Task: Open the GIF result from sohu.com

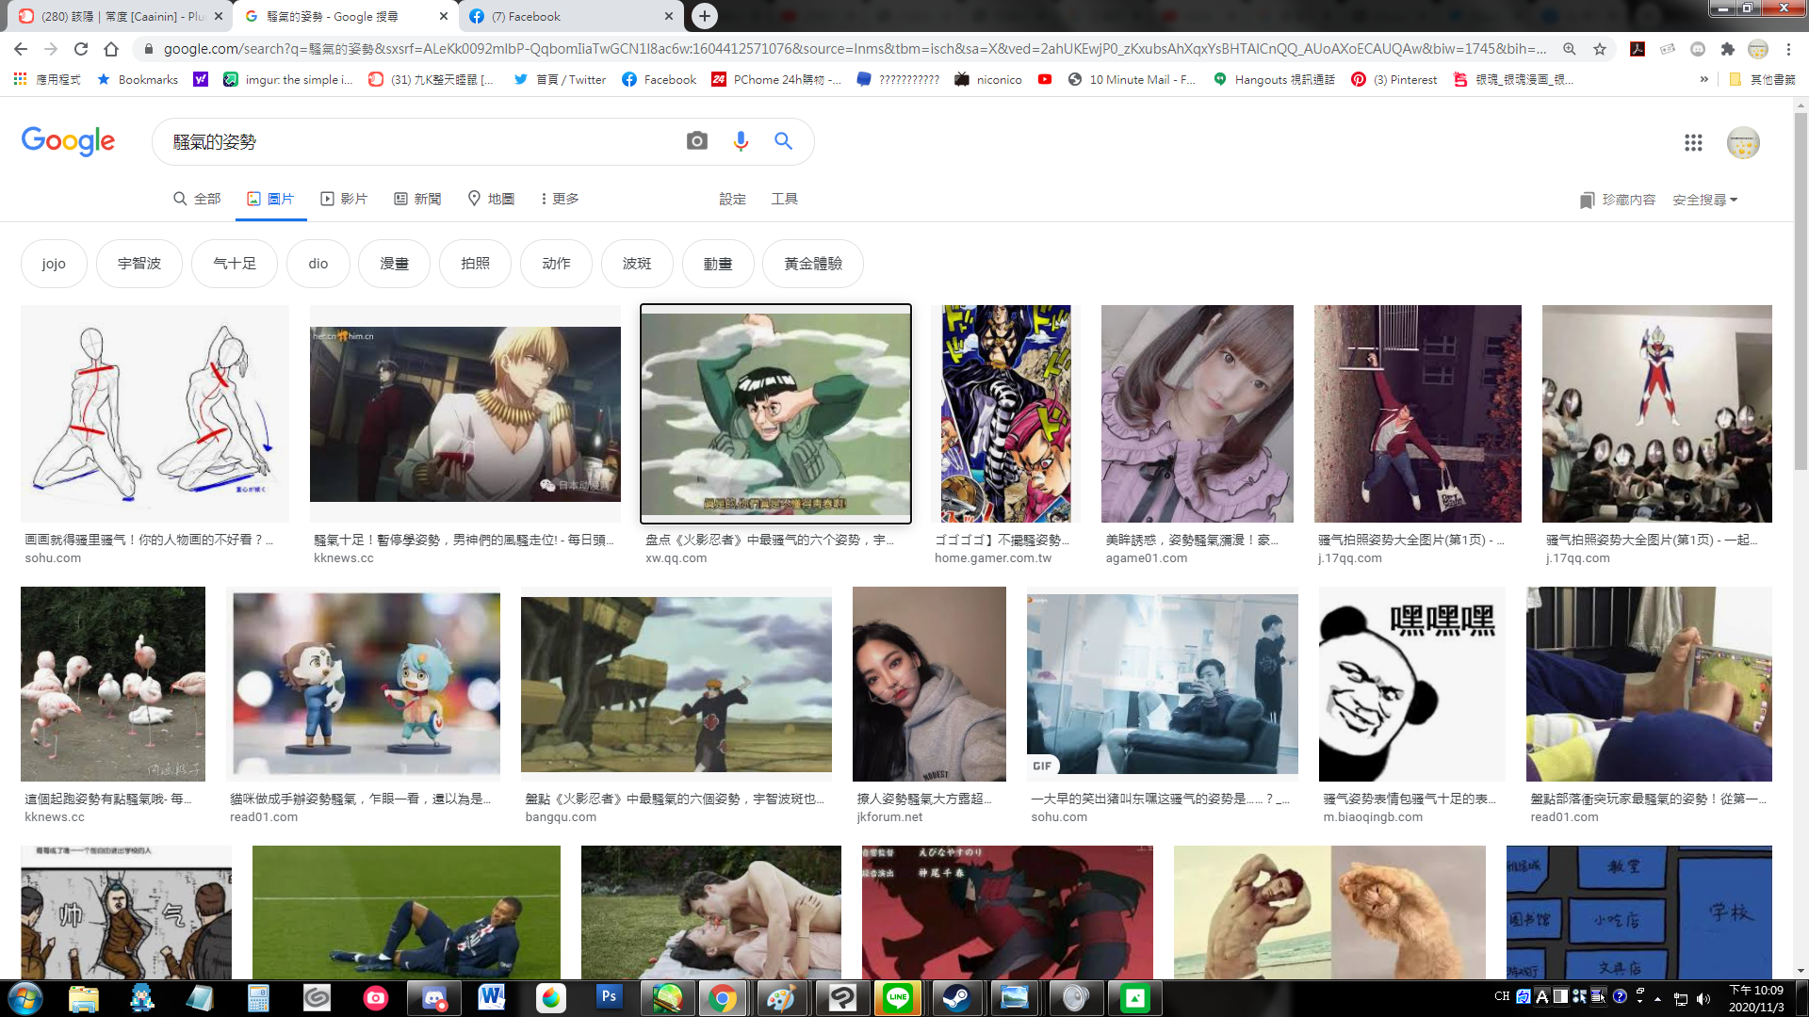Action: coord(1163,684)
